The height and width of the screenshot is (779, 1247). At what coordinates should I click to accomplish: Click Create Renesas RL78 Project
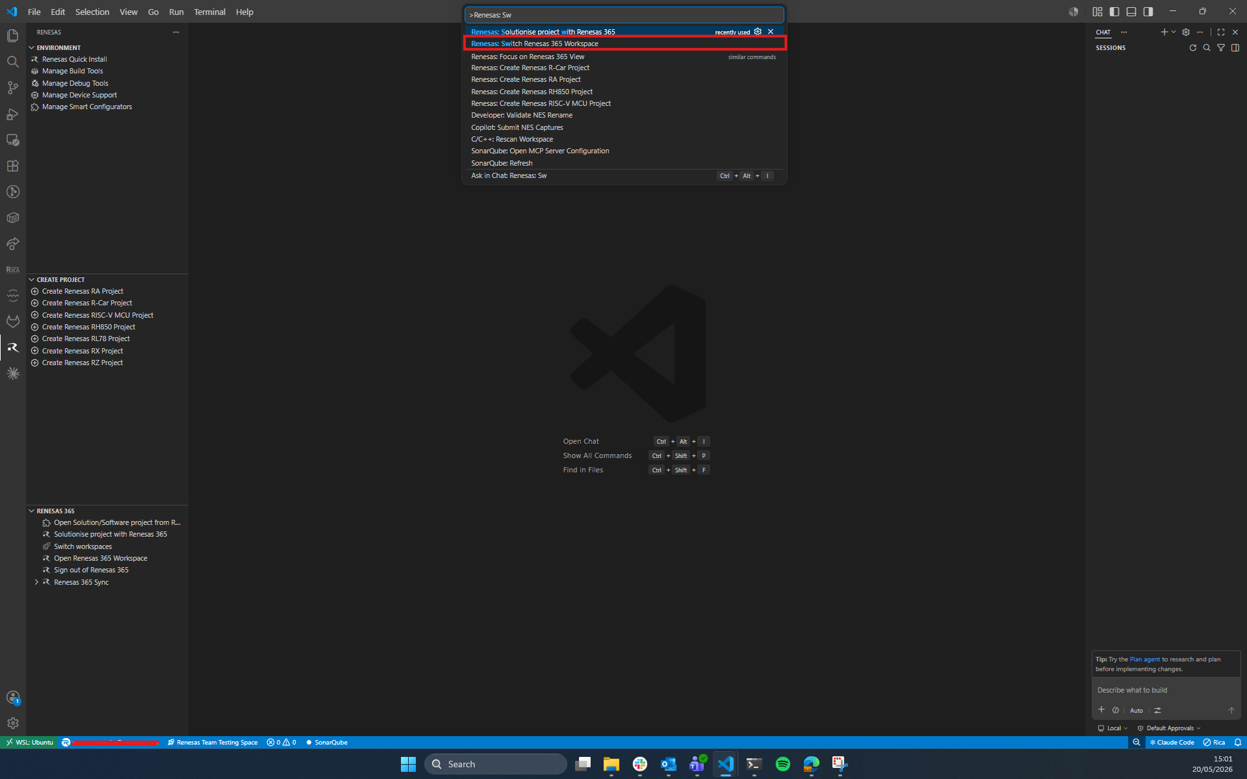coord(86,338)
